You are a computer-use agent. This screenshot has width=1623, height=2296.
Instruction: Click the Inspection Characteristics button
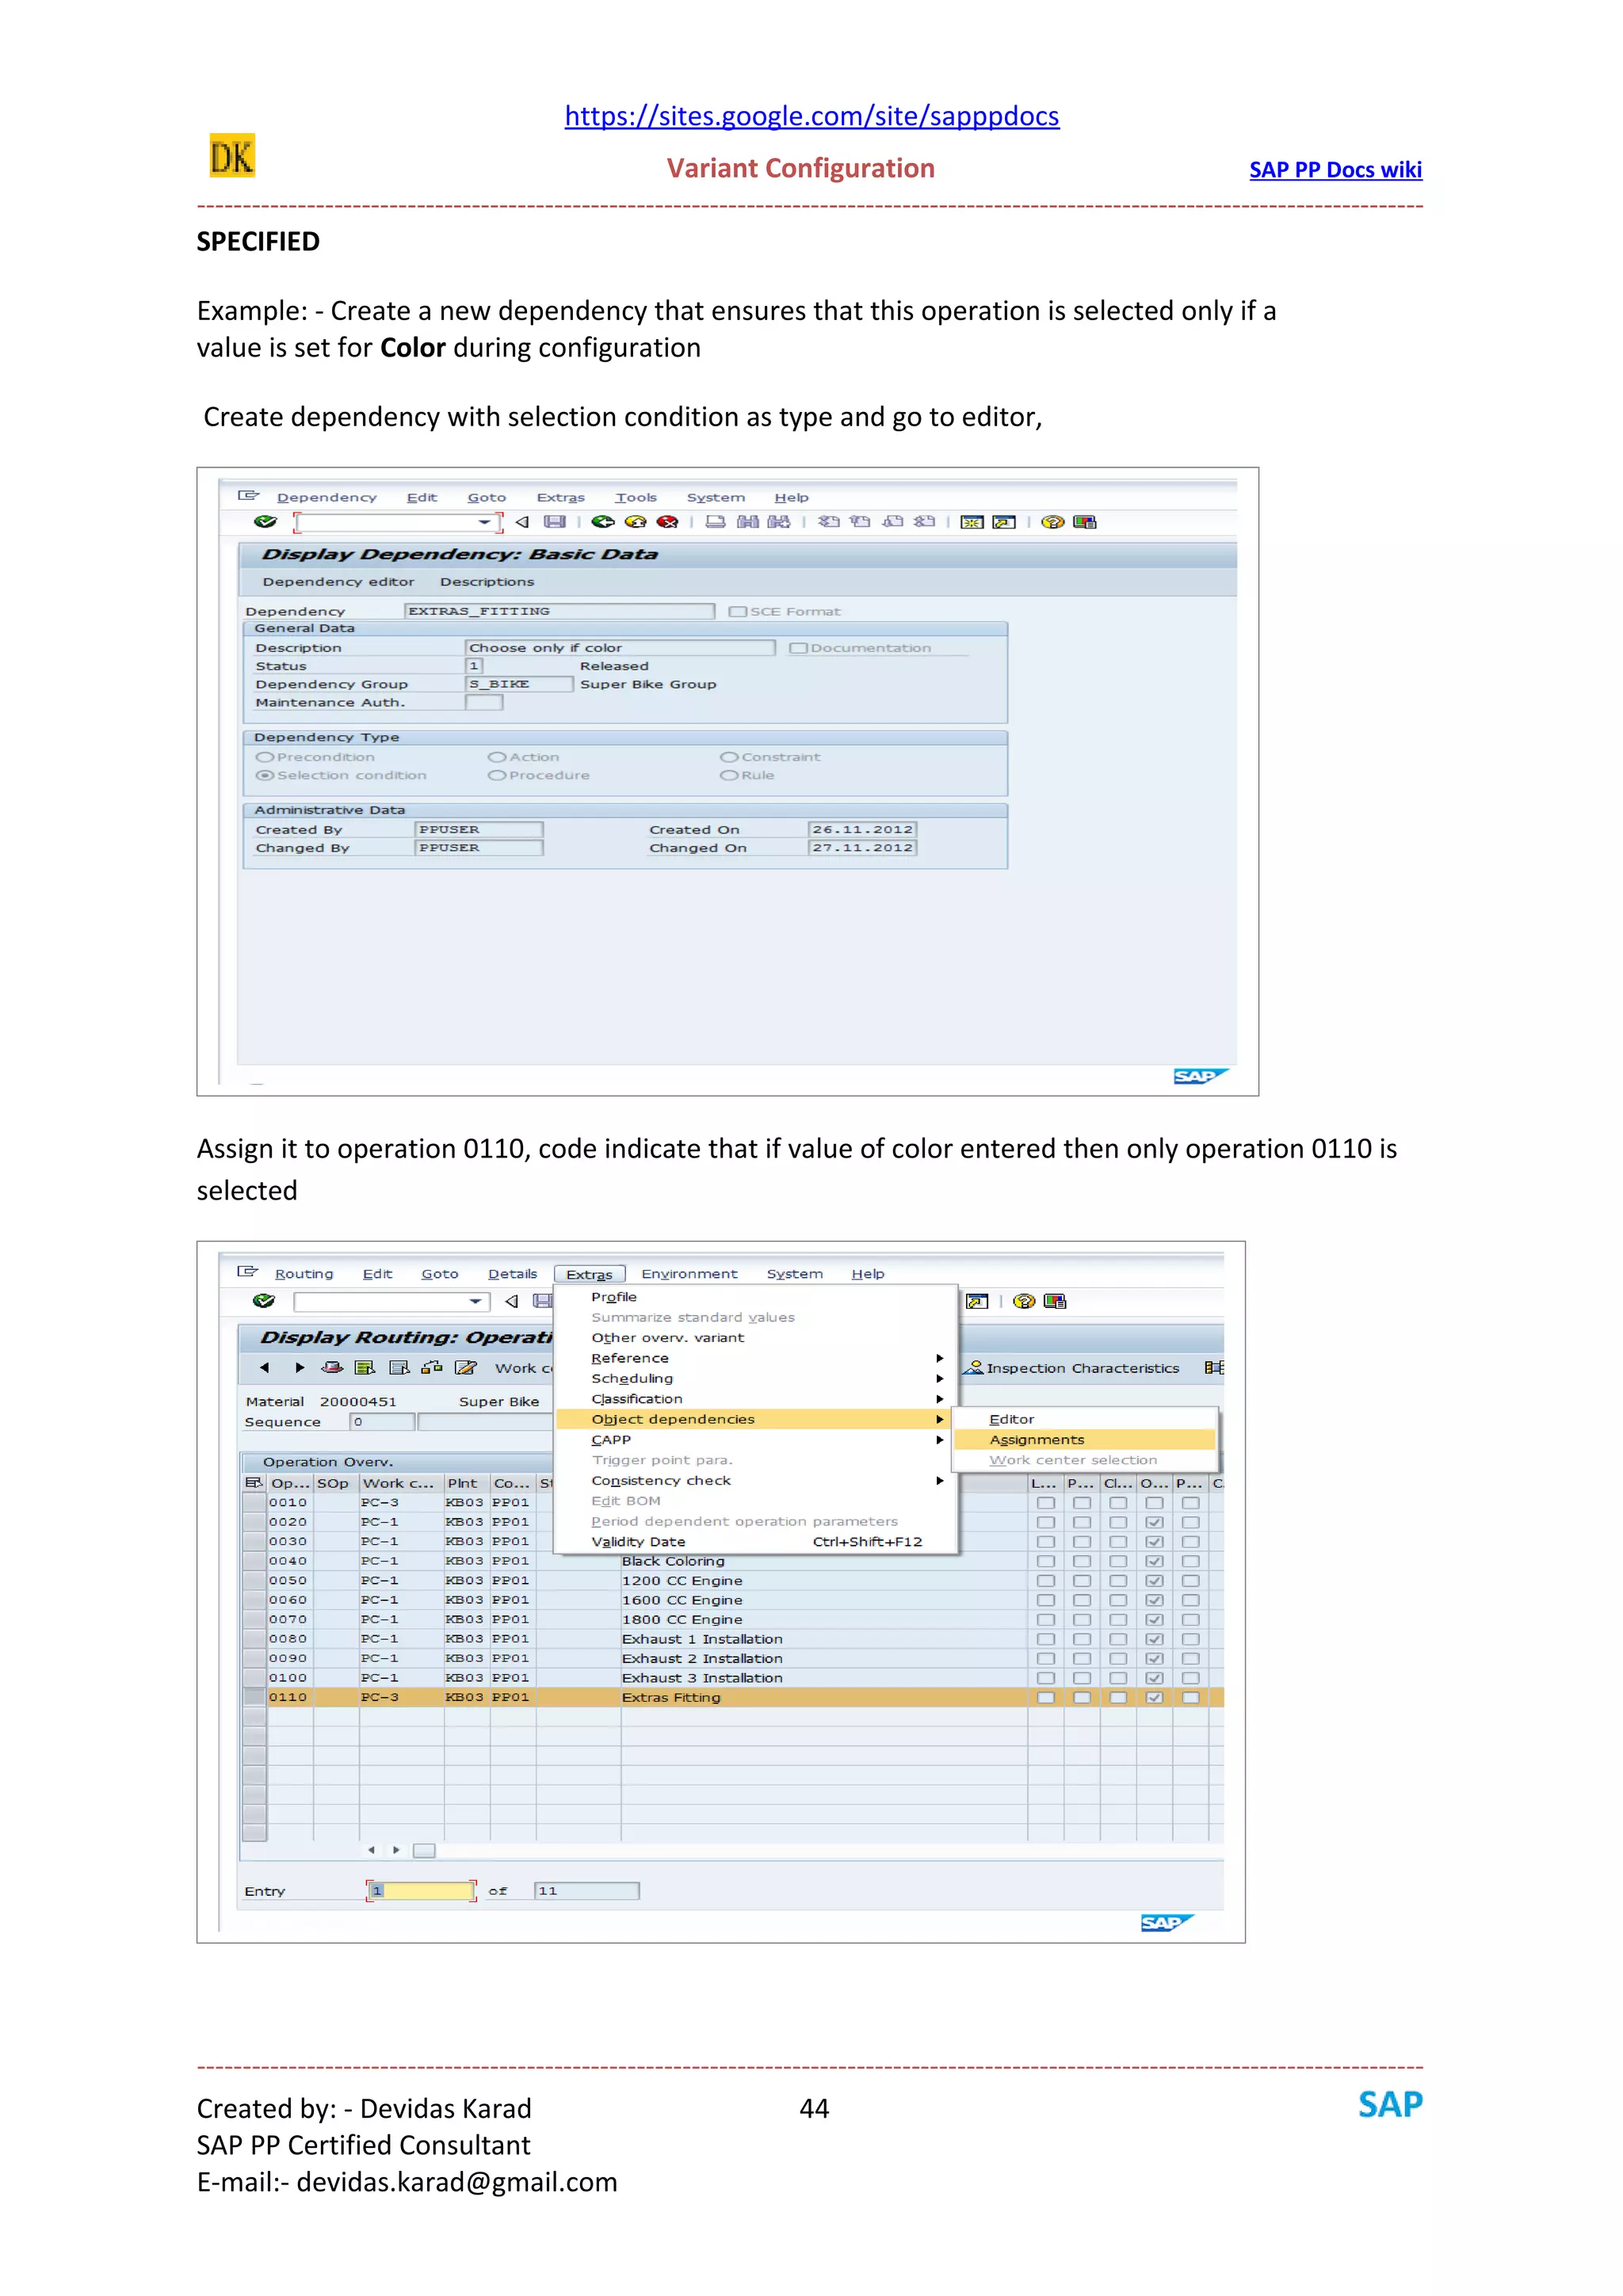point(1072,1368)
